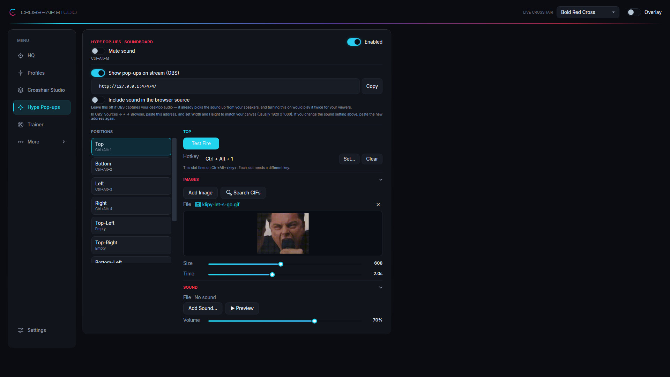The height and width of the screenshot is (377, 670).
Task: Open the Trainer menu item
Action: (x=42, y=125)
